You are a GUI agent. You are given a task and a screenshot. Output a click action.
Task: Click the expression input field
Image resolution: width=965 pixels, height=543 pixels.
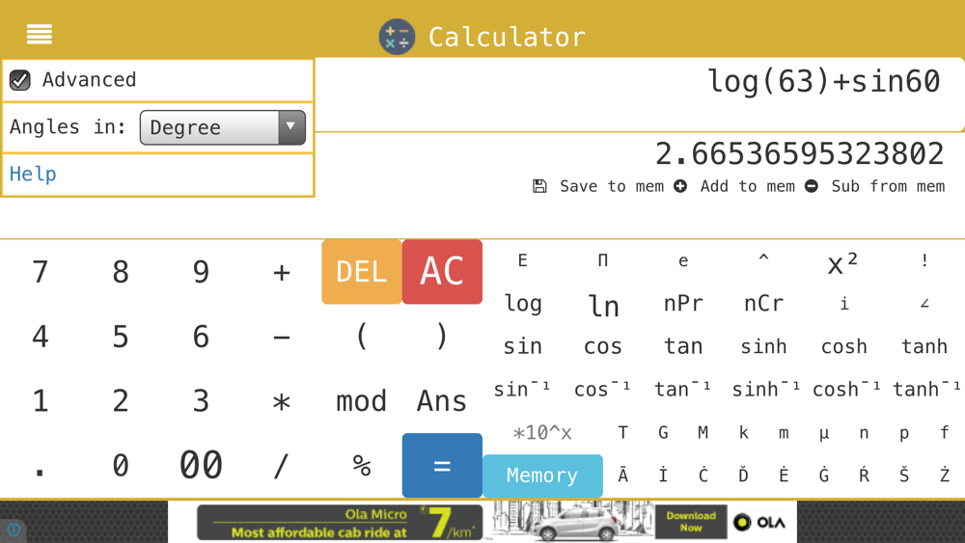tap(640, 95)
